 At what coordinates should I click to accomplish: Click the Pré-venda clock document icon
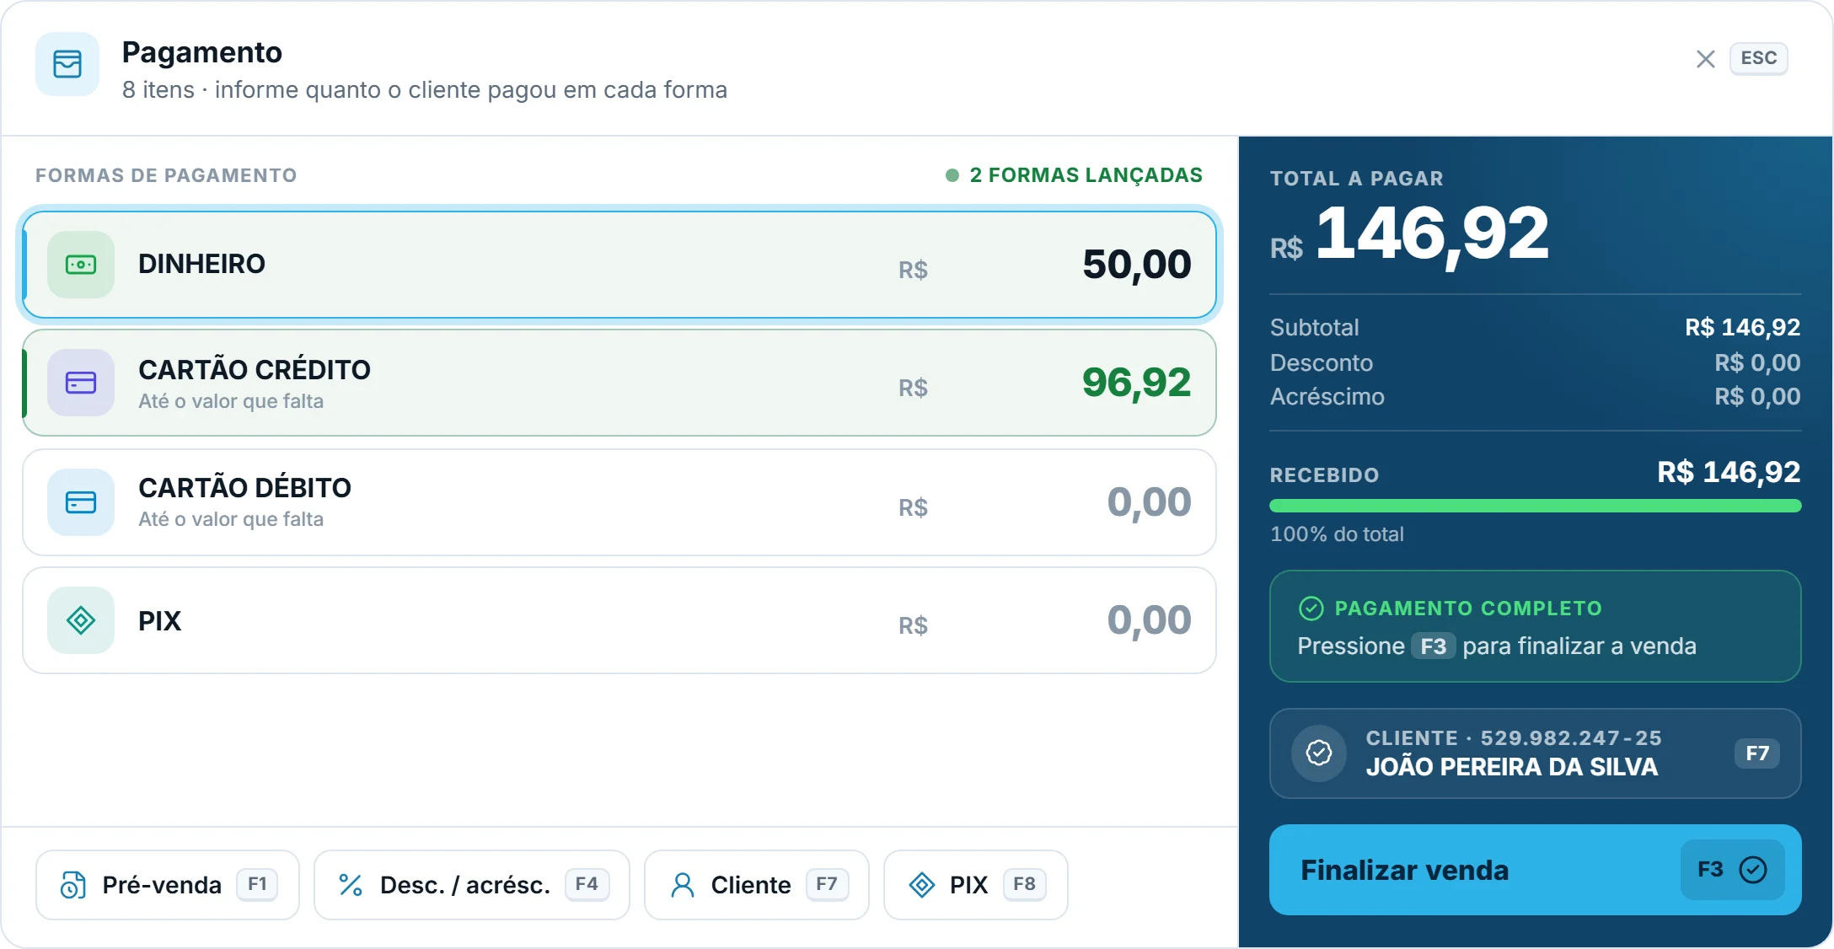(73, 885)
